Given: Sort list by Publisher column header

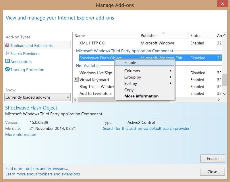Looking at the screenshot, I should (x=164, y=36).
